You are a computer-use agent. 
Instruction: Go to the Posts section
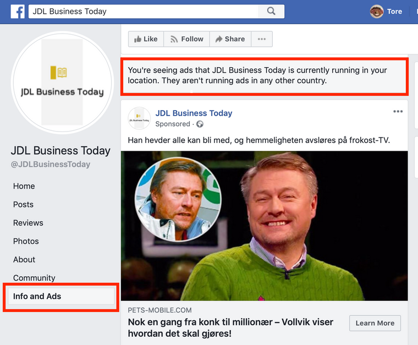[x=23, y=205]
